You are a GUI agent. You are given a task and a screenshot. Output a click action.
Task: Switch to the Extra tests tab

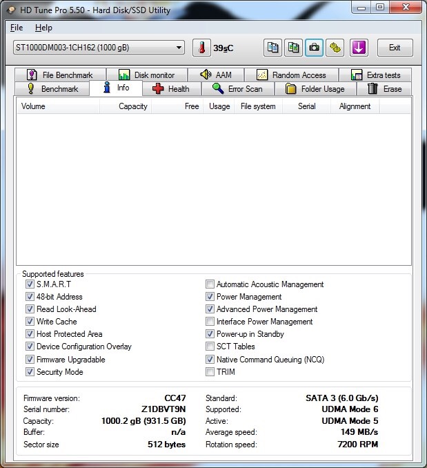coord(375,75)
